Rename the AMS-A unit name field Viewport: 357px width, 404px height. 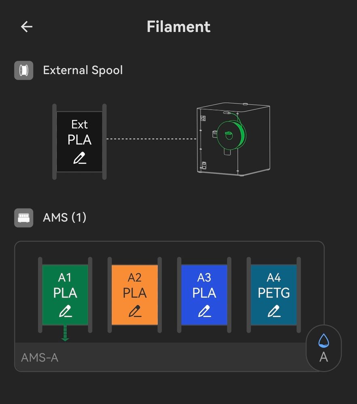point(39,358)
